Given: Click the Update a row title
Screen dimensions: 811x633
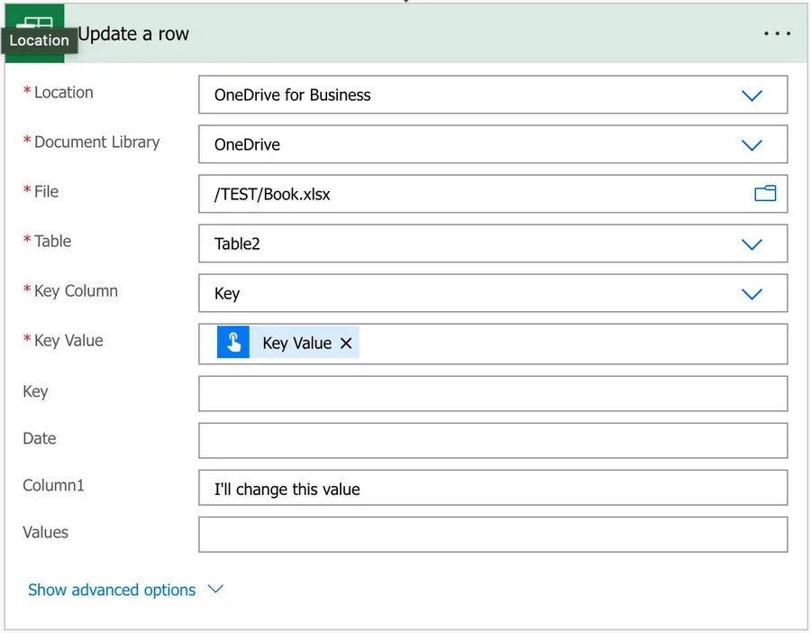Looking at the screenshot, I should (134, 34).
